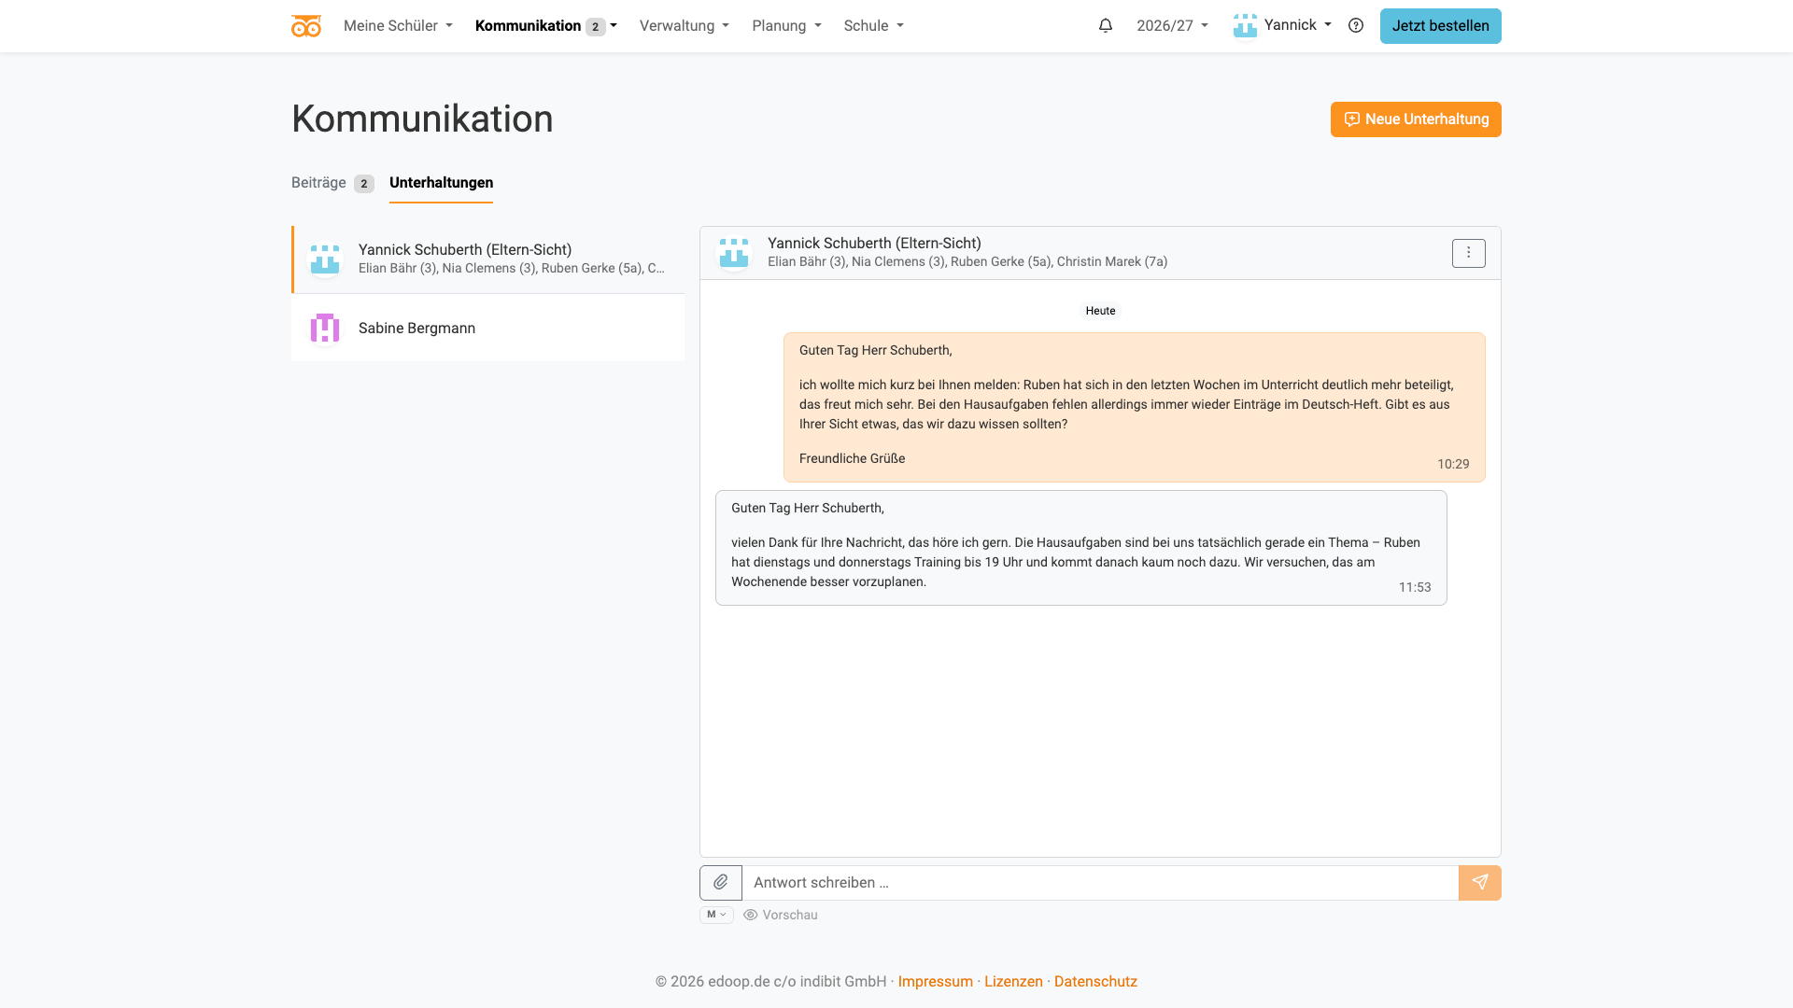This screenshot has height=1008, width=1793.
Task: Click participant list in conversation header
Action: point(967,262)
